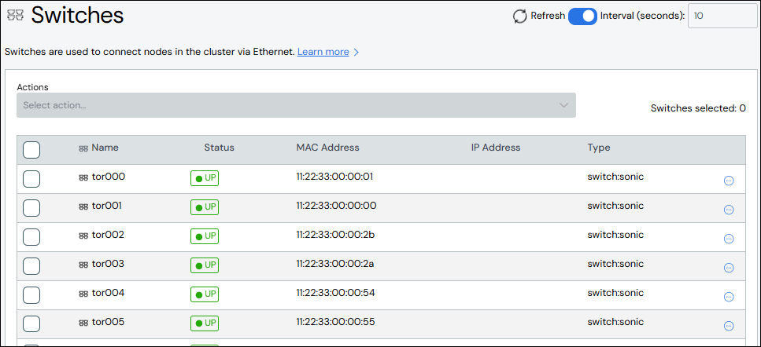
Task: Open the tor003 row options ellipsis icon
Action: point(729,268)
